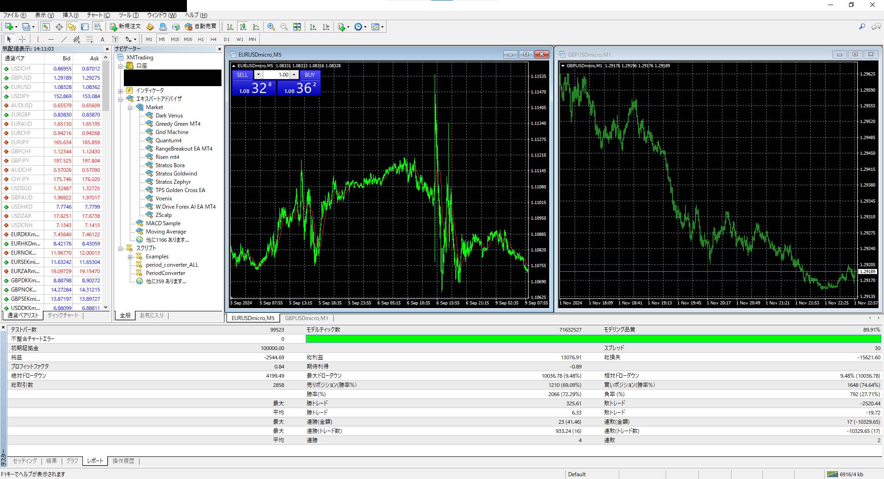
Task: Collapse the スクリプト tree node
Action: pos(121,248)
